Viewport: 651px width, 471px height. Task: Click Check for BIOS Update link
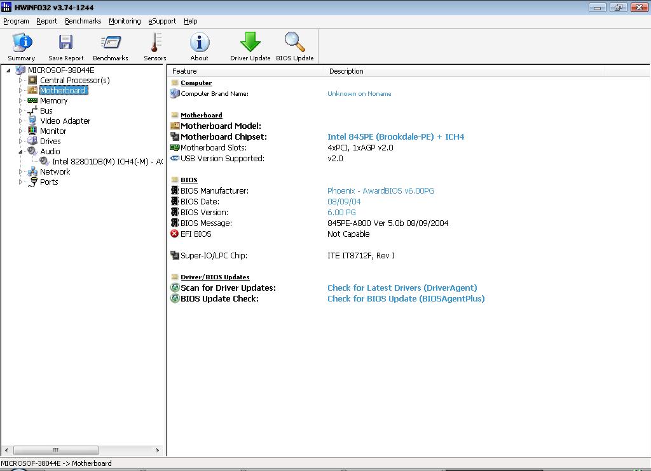pos(406,298)
